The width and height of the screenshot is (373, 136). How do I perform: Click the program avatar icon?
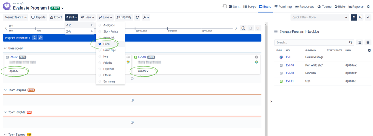pyautogui.click(x=7, y=6)
